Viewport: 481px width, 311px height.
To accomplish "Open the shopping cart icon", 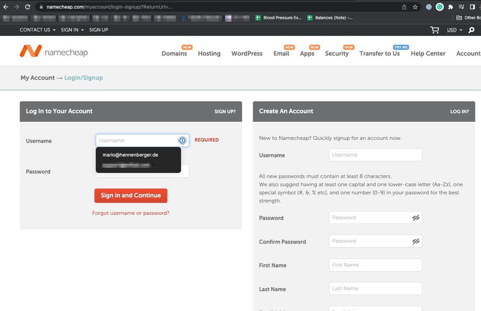I will (435, 30).
